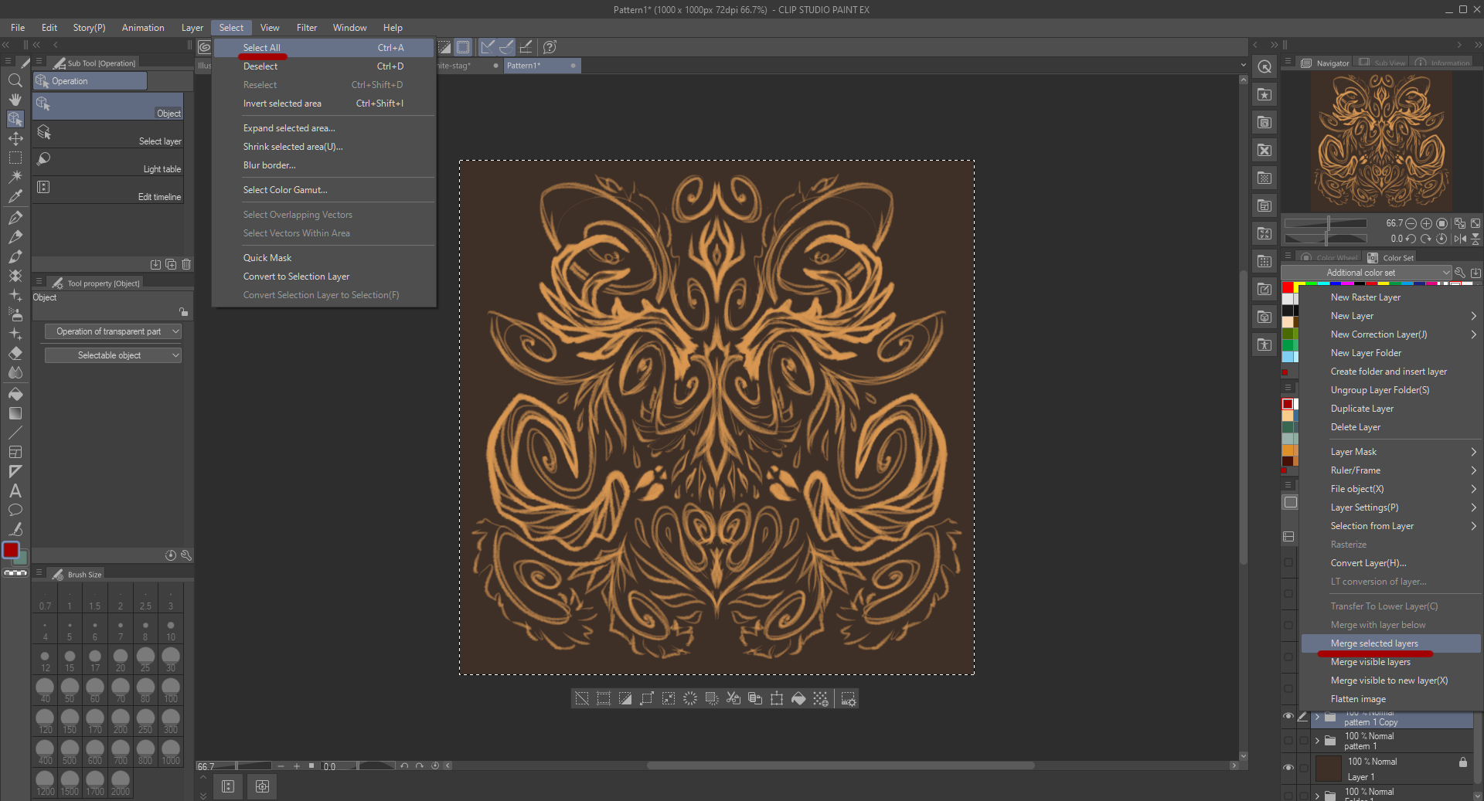
Task: Select the Zoom magnifier tool
Action: [15, 80]
